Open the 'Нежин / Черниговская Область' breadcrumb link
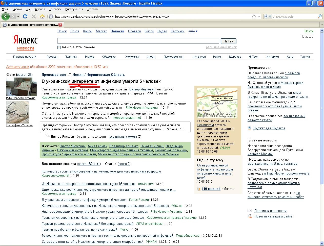This screenshot has height=246, width=324. pos(99,75)
